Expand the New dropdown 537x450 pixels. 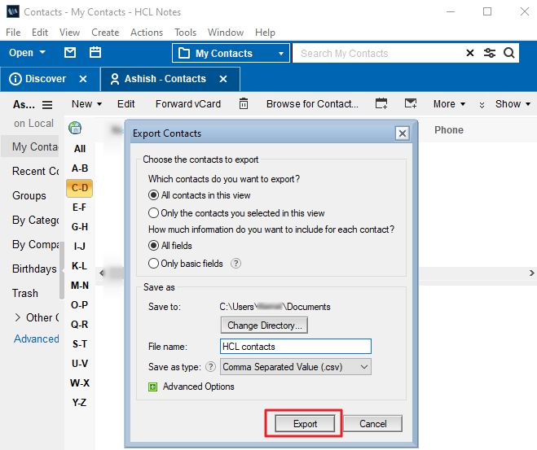86,104
